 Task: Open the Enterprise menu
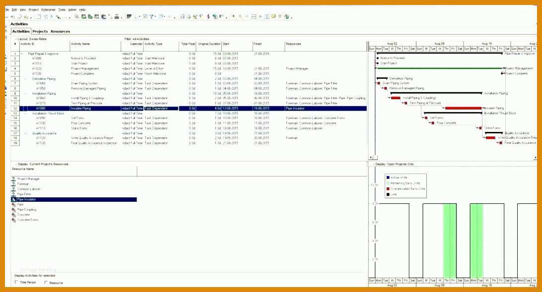coord(49,9)
